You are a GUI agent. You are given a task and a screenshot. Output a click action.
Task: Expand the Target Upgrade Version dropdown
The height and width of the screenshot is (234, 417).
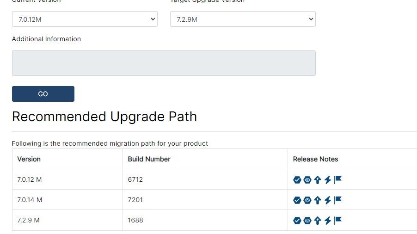[243, 19]
